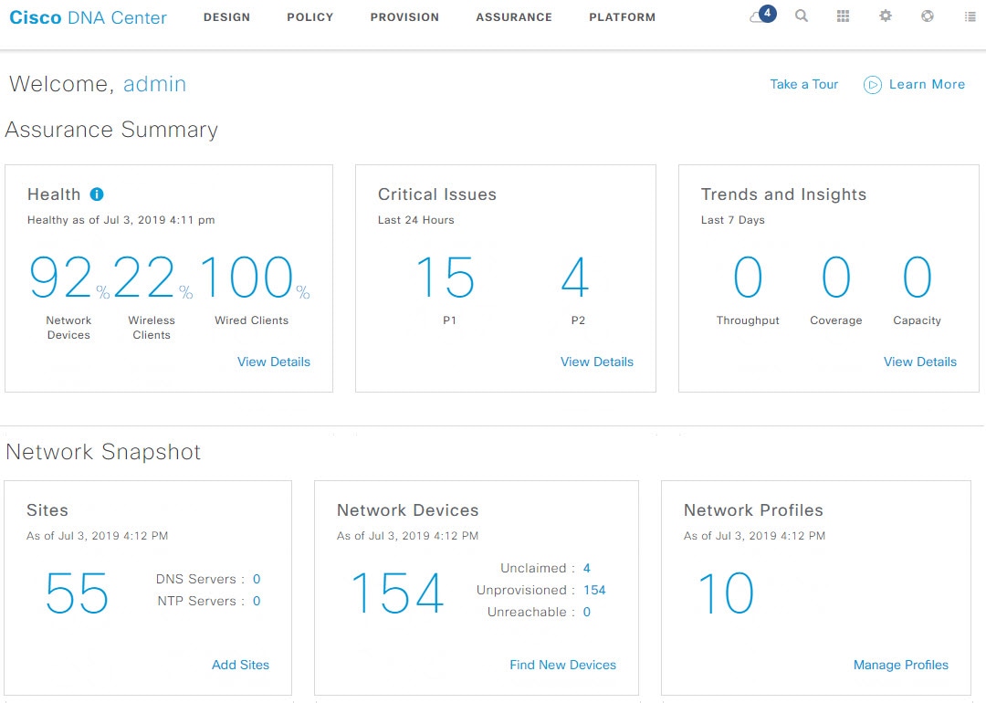
Task: Click the Unprovisioned devices count 154
Action: [x=594, y=590]
